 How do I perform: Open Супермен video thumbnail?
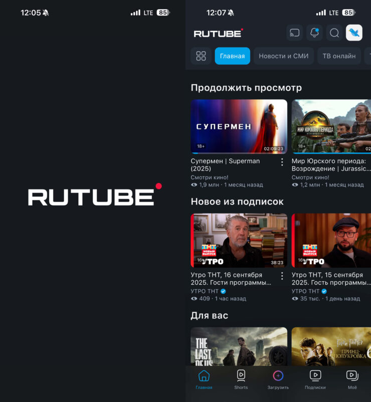point(239,126)
